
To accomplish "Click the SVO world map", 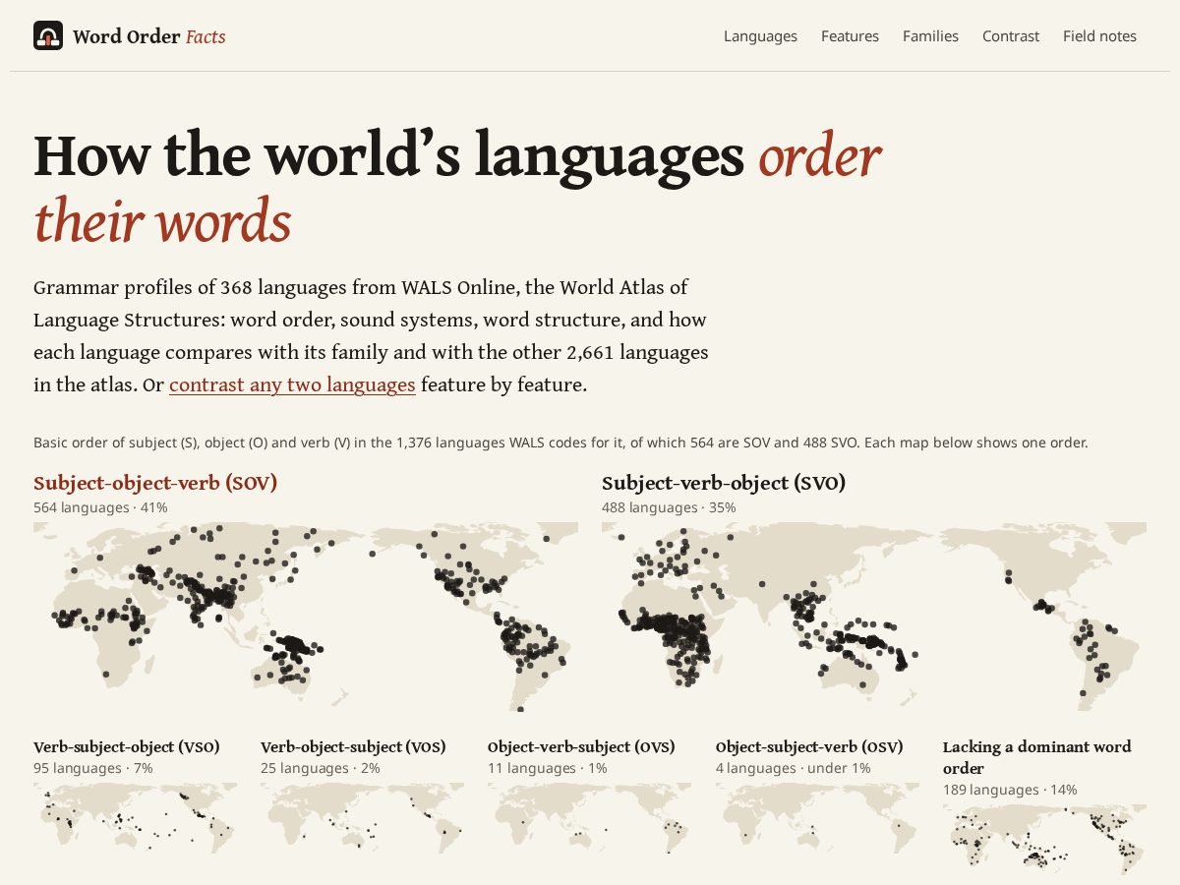I will [874, 617].
